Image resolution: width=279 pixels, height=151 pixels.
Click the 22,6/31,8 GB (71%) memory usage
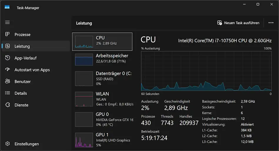[x=111, y=61]
